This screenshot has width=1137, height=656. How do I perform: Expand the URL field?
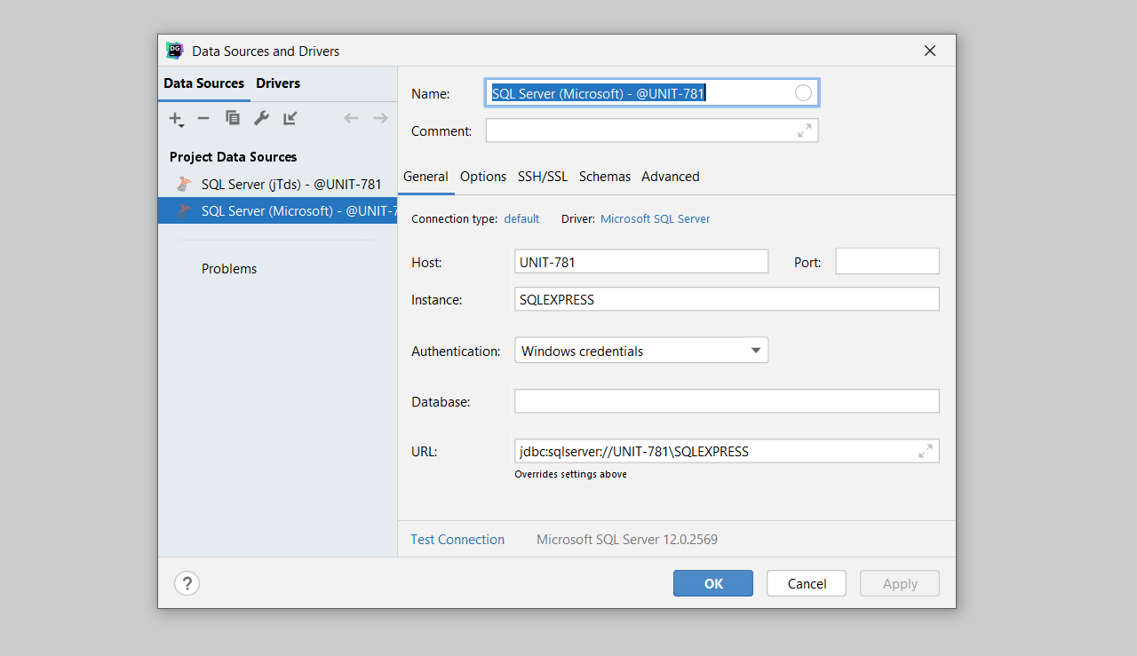pyautogui.click(x=926, y=451)
